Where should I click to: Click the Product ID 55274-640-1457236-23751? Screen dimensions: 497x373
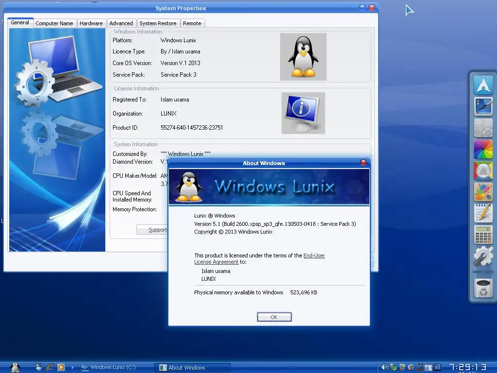(192, 128)
